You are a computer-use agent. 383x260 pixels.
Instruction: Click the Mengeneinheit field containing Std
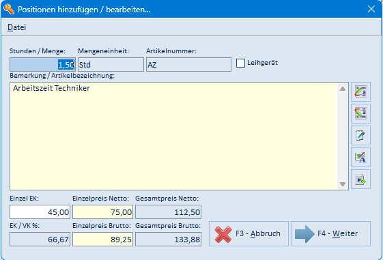click(x=111, y=64)
